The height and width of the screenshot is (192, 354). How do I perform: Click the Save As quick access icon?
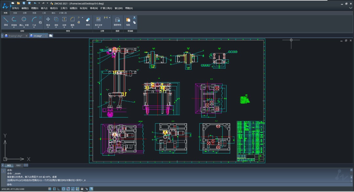[x=29, y=3]
